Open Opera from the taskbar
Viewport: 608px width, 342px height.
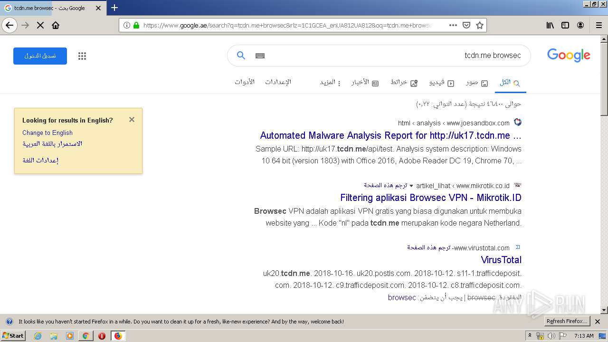coord(102,336)
